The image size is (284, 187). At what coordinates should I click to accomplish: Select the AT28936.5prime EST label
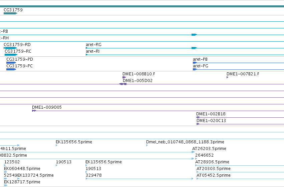(x=212, y=162)
